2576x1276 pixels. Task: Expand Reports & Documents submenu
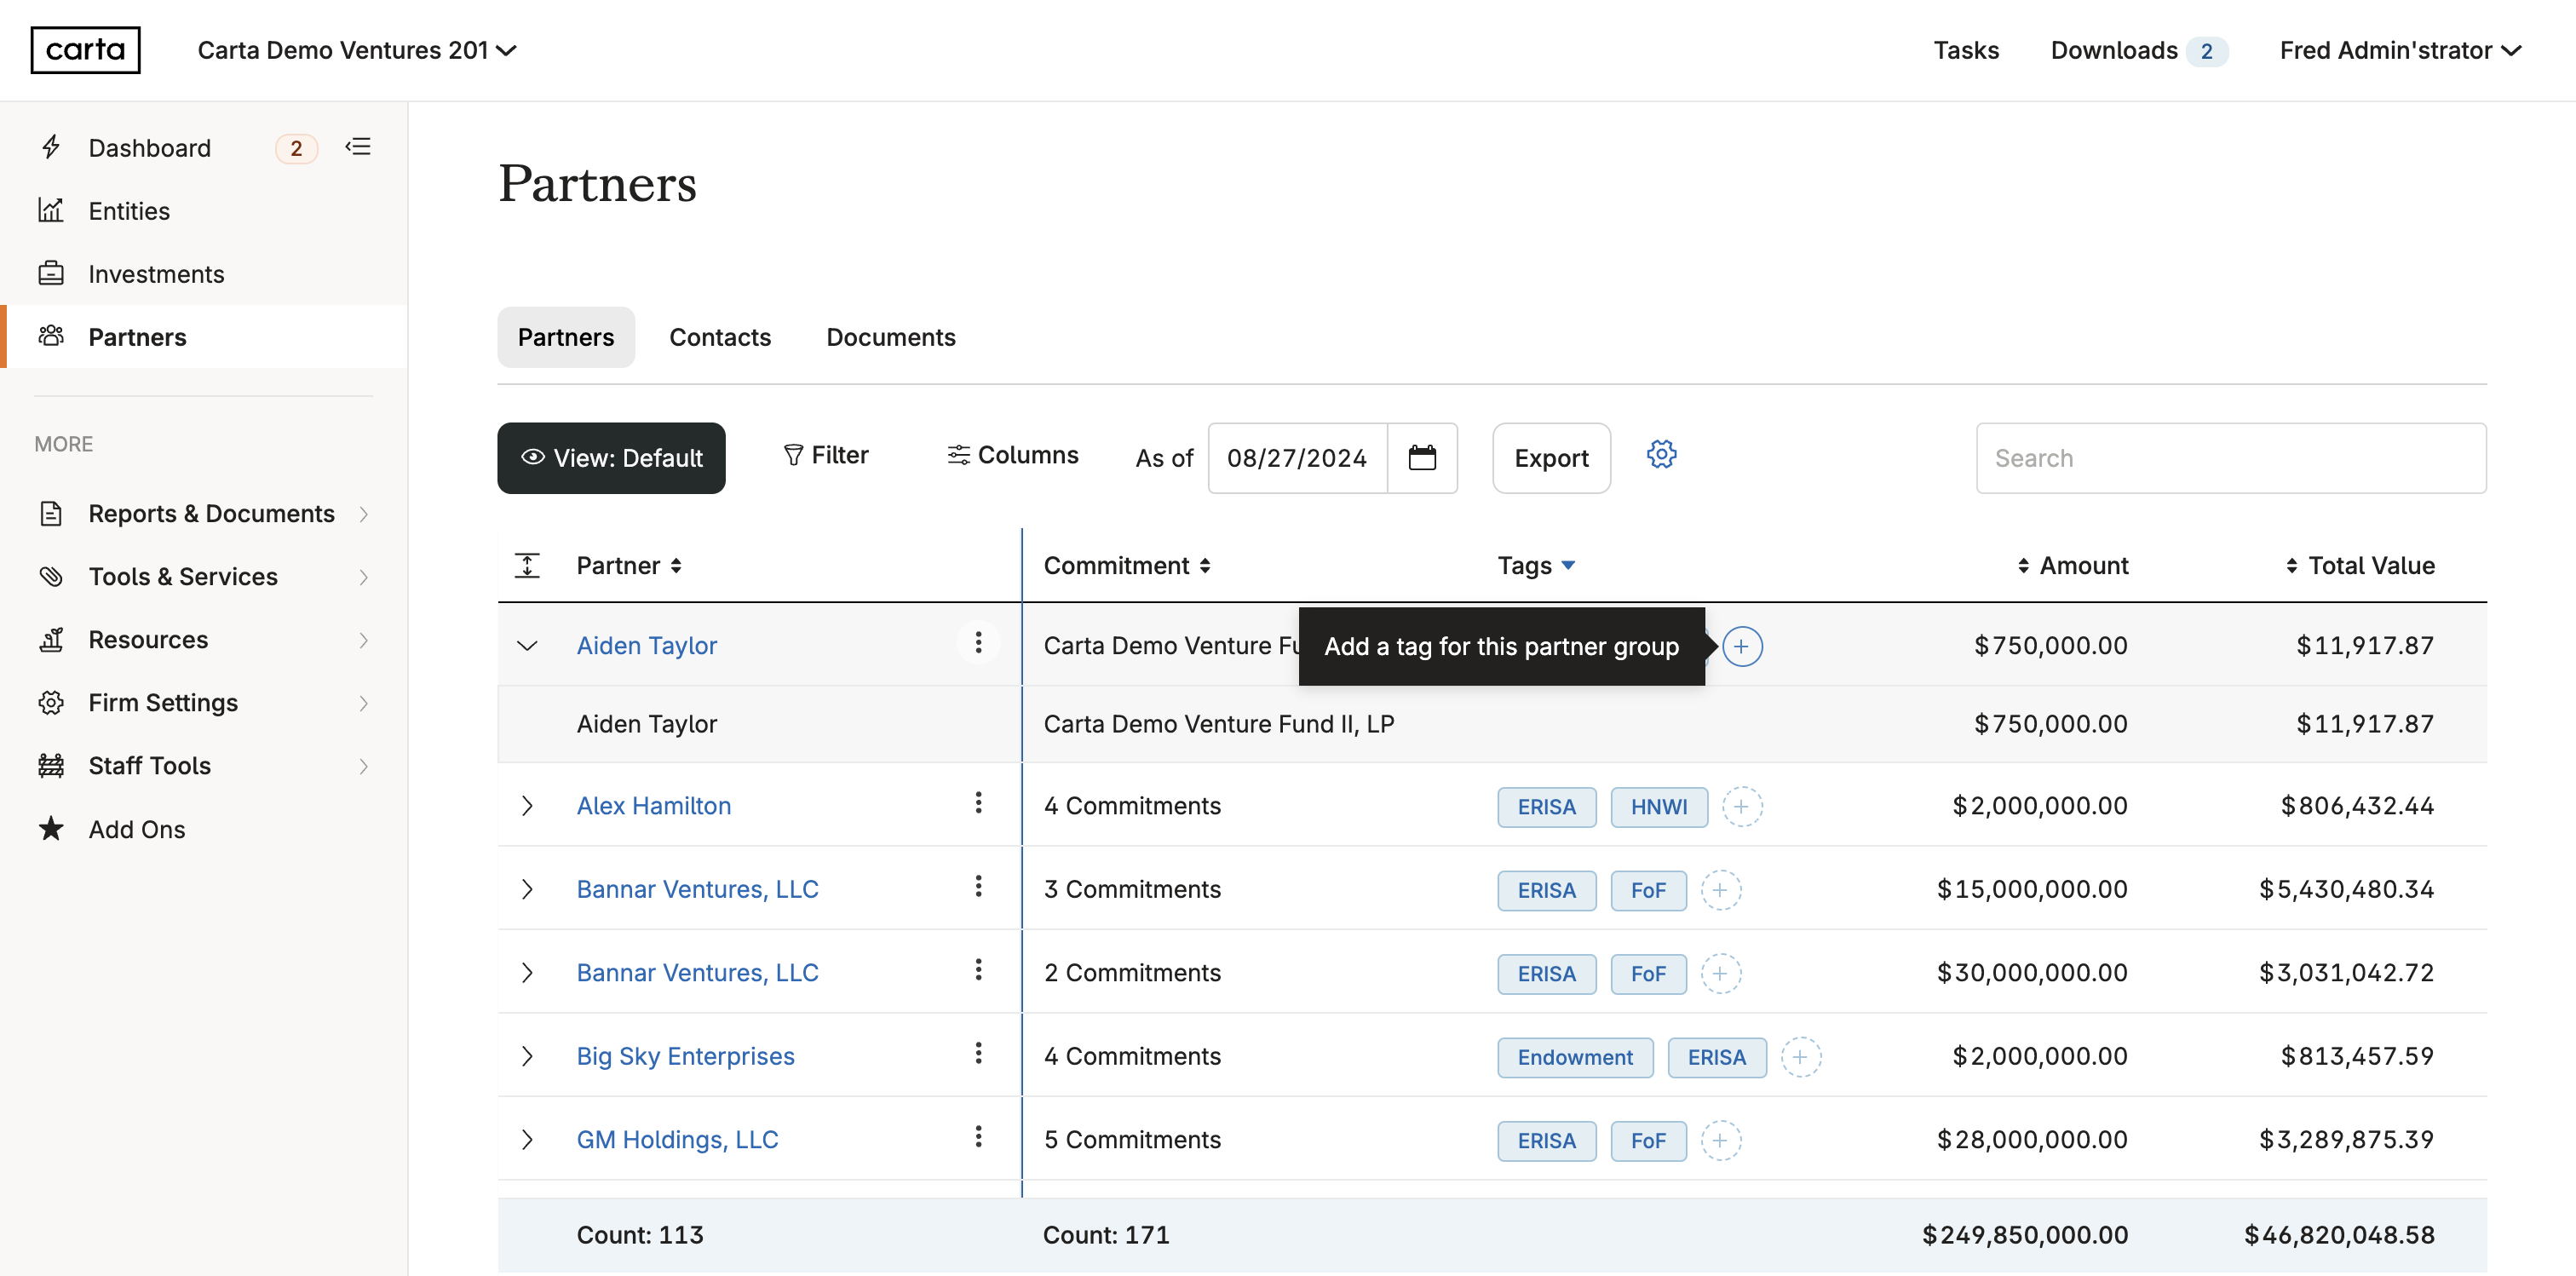[363, 513]
